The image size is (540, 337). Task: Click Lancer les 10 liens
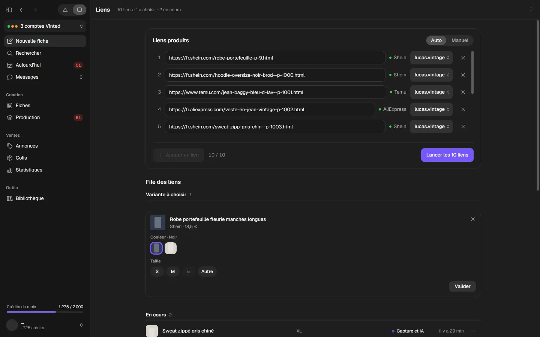pyautogui.click(x=447, y=155)
